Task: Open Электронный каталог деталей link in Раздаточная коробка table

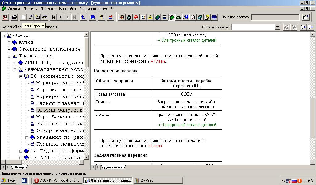Action: click(x=187, y=125)
